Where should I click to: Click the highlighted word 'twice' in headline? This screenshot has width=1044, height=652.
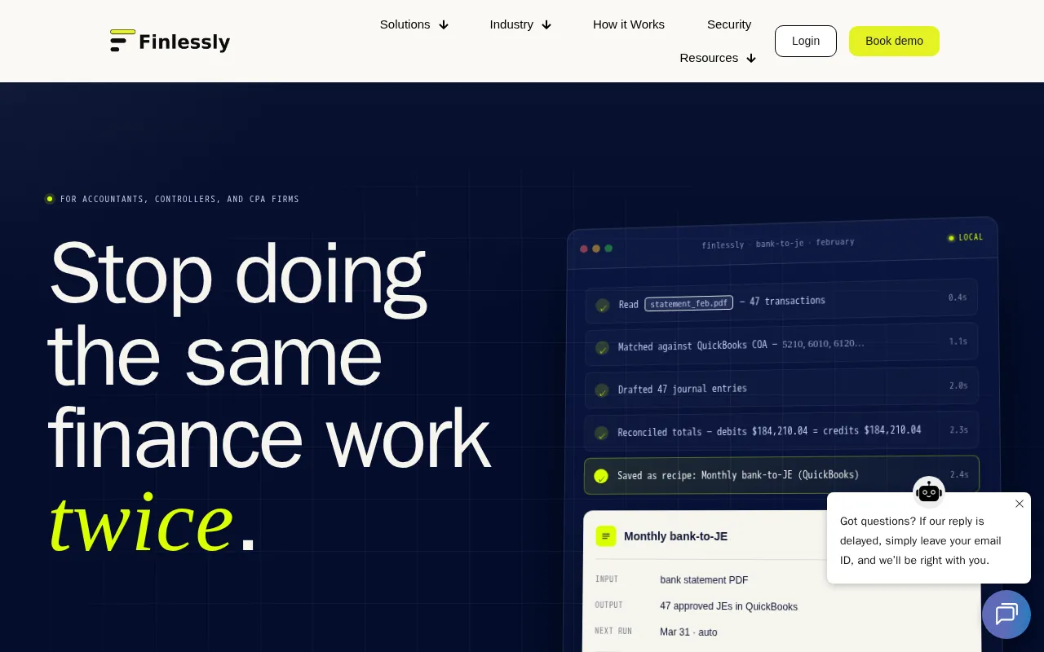140,522
